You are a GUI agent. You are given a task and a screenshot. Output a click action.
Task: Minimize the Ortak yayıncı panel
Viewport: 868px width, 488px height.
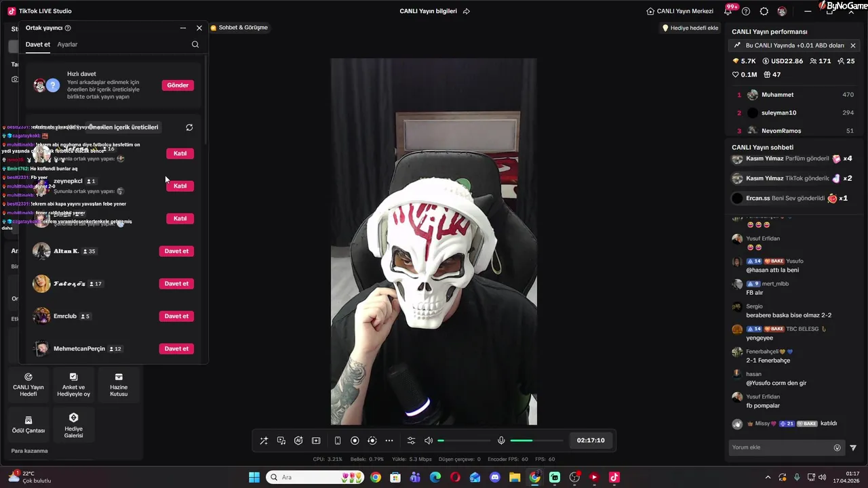182,28
